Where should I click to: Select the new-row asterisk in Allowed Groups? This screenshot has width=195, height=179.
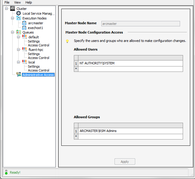(76, 136)
